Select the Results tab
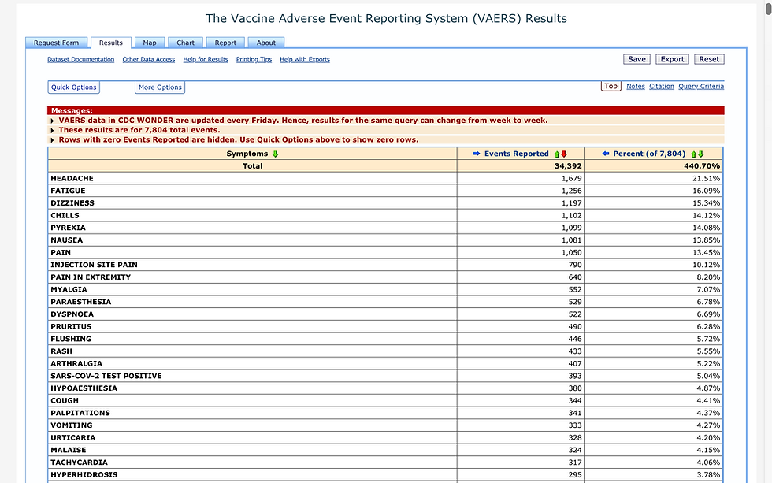This screenshot has width=772, height=483. coord(111,43)
